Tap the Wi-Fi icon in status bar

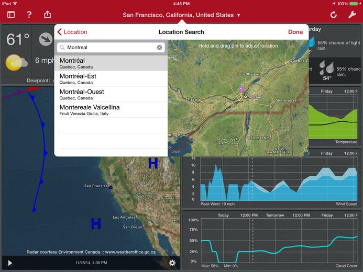pyautogui.click(x=15, y=4)
